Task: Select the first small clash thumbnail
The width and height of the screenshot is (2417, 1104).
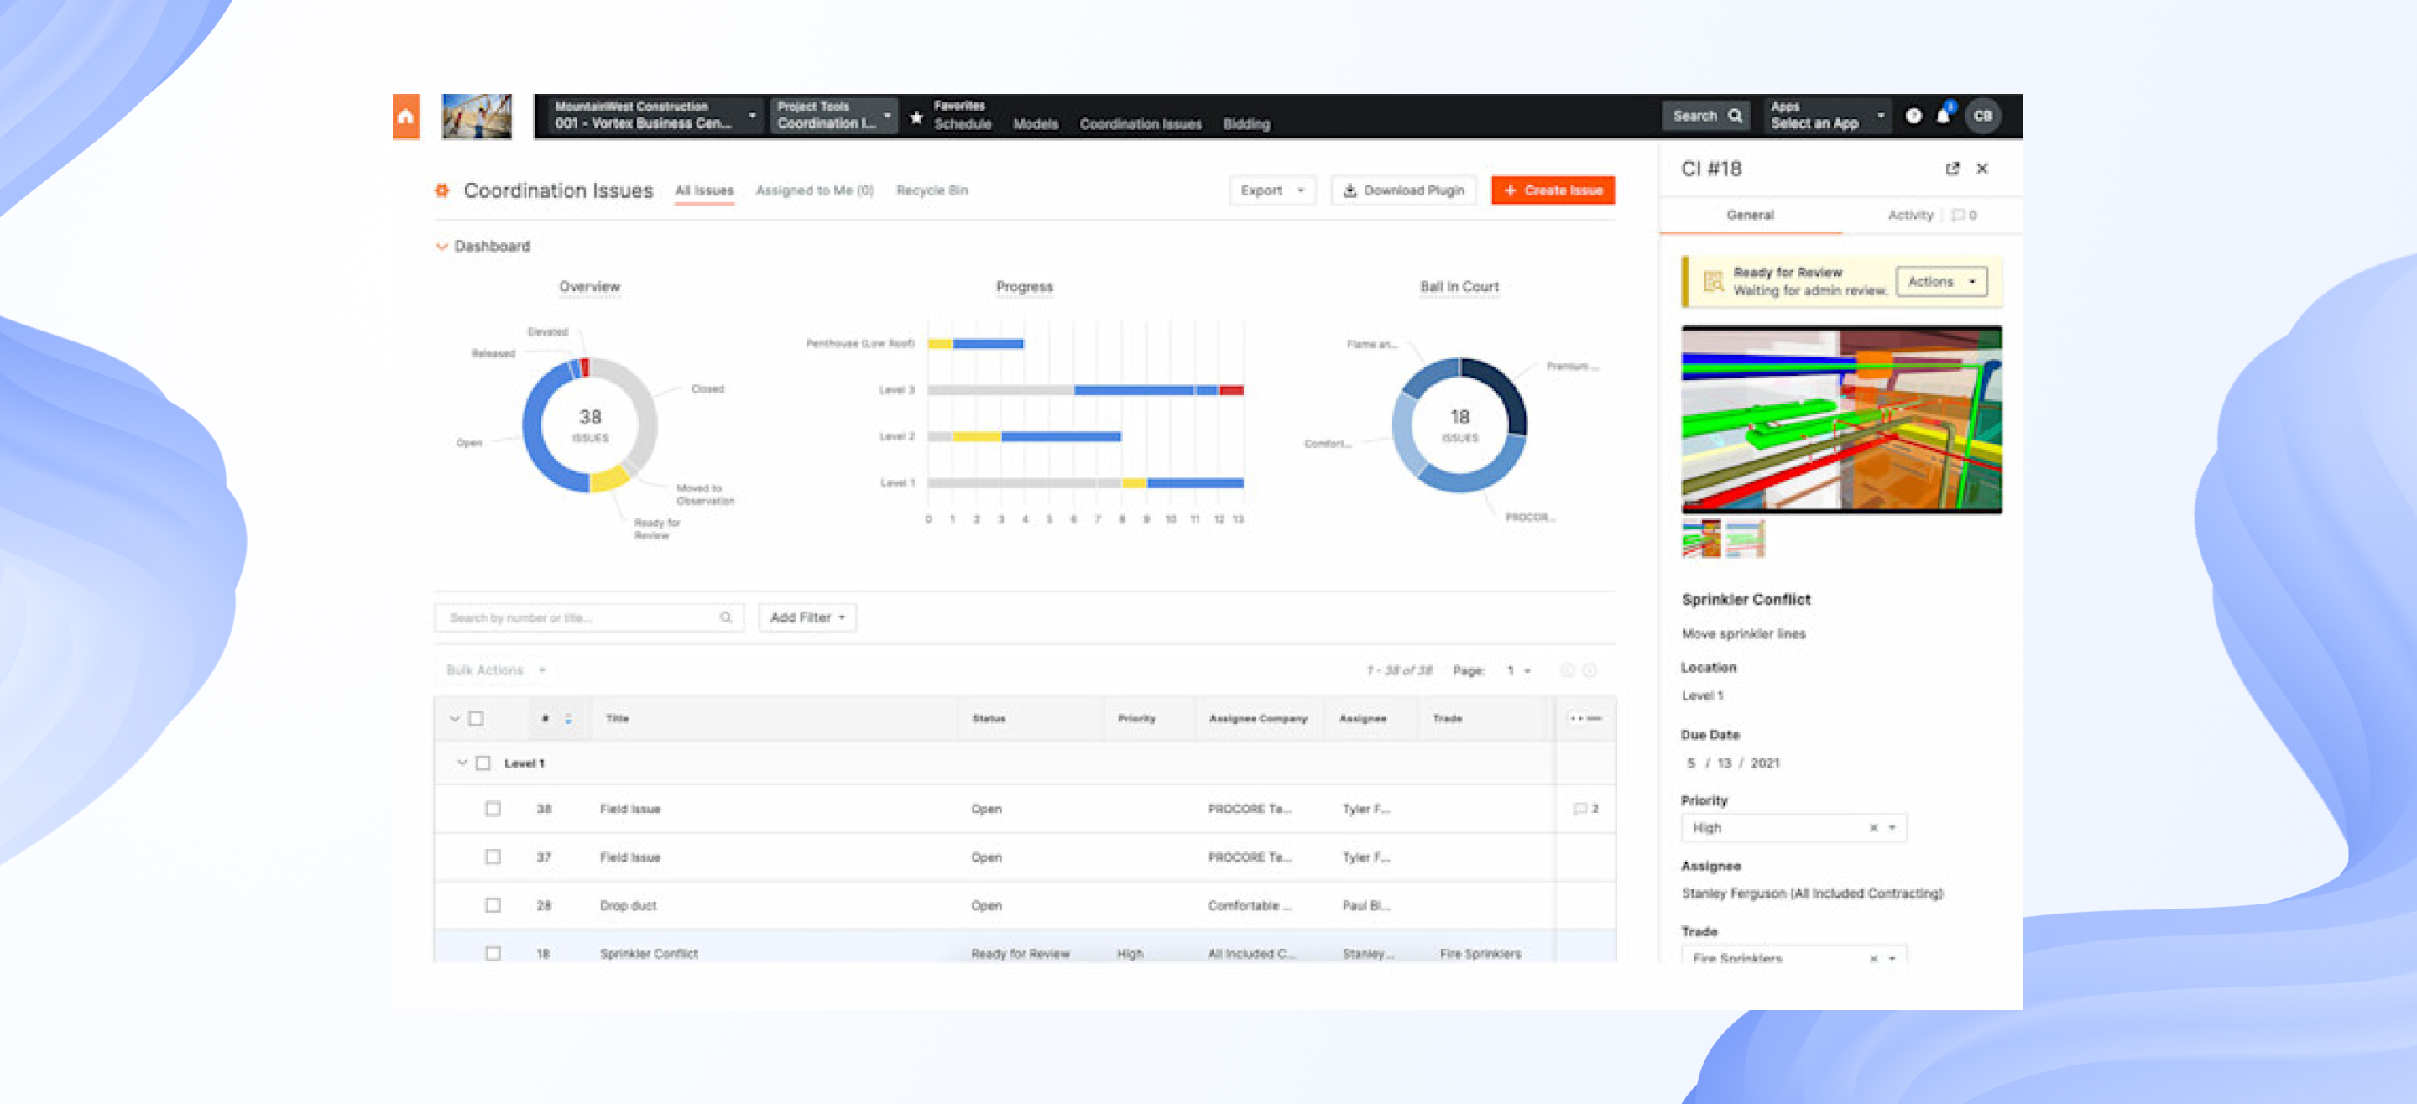Action: (1701, 539)
